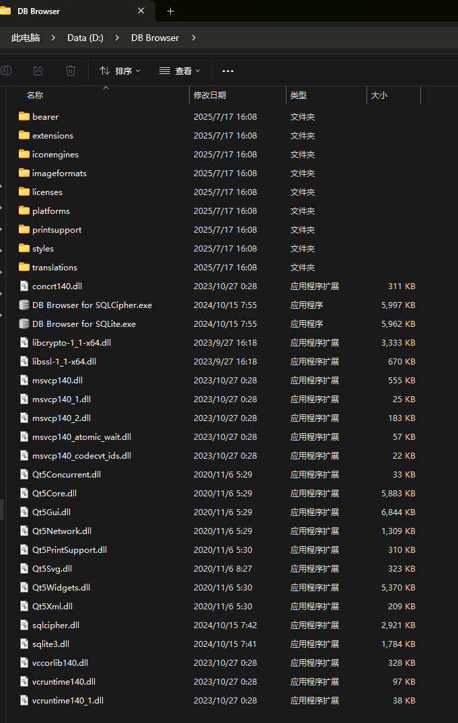Open the See more three-dots menu
The width and height of the screenshot is (458, 723).
228,71
